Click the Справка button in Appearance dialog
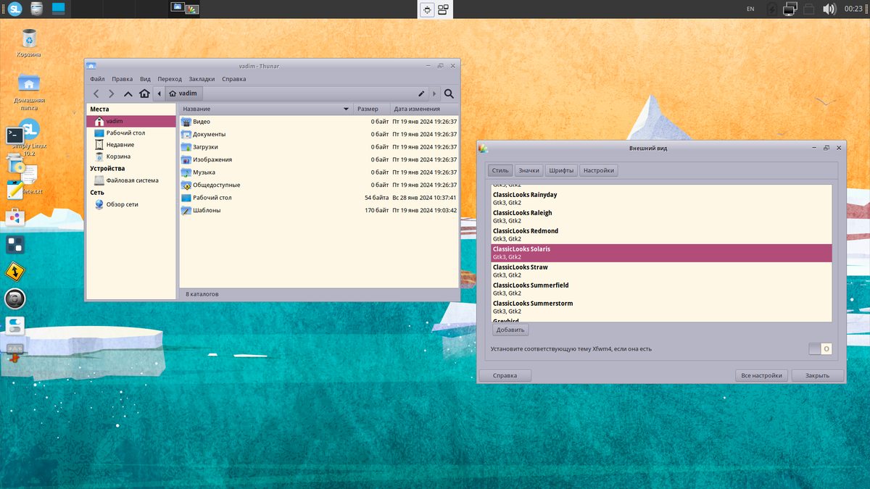 coord(505,375)
